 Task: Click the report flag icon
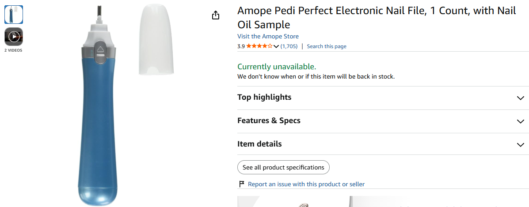(x=242, y=184)
